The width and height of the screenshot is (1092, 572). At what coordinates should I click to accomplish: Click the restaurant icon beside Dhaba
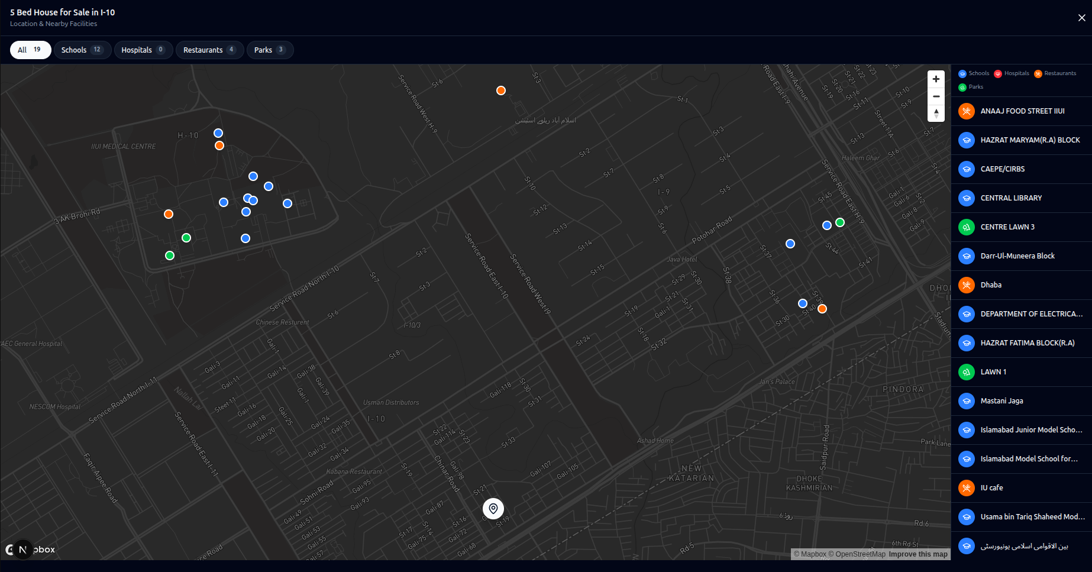point(966,285)
